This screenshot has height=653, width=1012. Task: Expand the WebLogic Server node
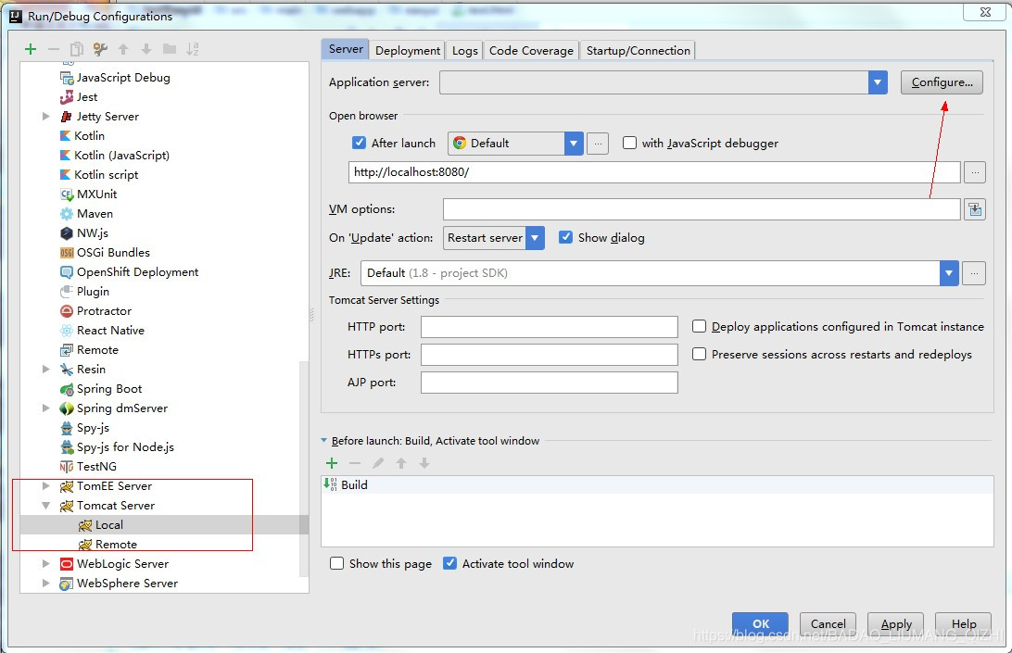45,563
